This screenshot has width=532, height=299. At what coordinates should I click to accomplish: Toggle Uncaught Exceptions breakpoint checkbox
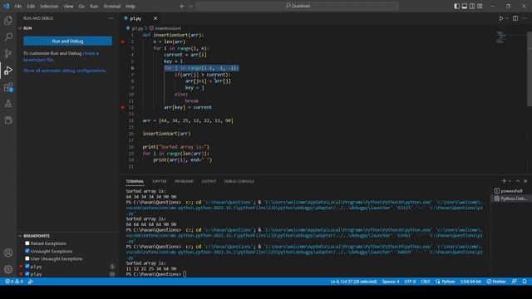tap(27, 251)
